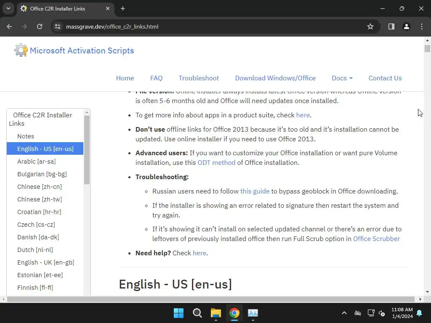Open the Contact Us page
This screenshot has height=323, width=431.
[385, 78]
